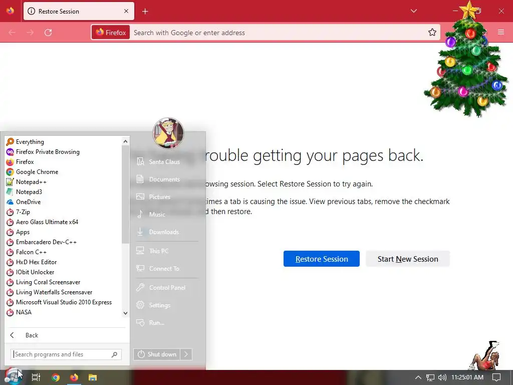The image size is (513, 385).
Task: Click the Start menu user avatar picture
Action: pyautogui.click(x=168, y=133)
